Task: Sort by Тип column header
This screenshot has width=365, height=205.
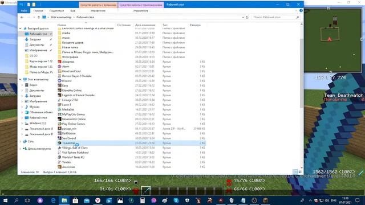Action: pos(165,25)
